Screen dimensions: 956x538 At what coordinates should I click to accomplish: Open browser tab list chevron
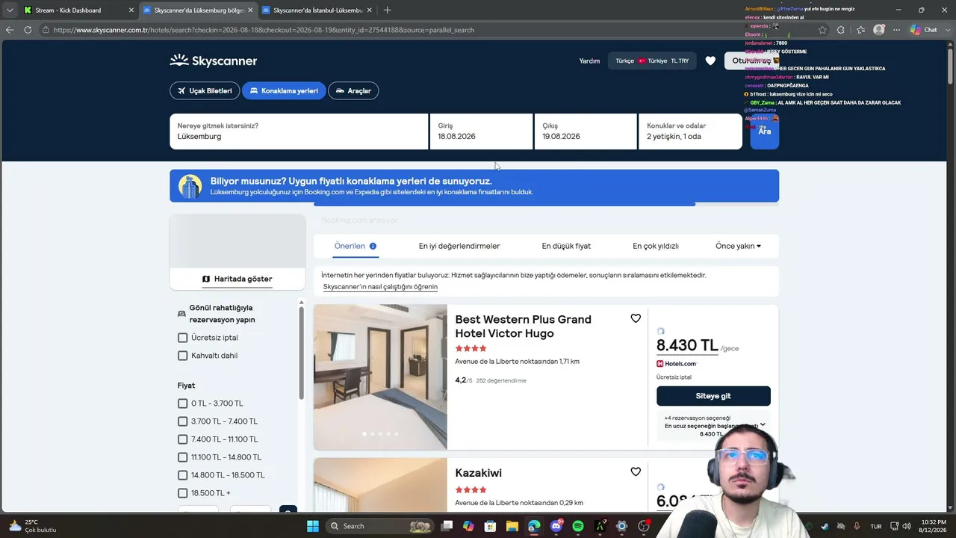[x=10, y=10]
